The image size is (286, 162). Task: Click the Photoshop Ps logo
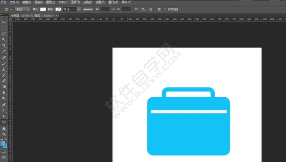pos(3,2)
